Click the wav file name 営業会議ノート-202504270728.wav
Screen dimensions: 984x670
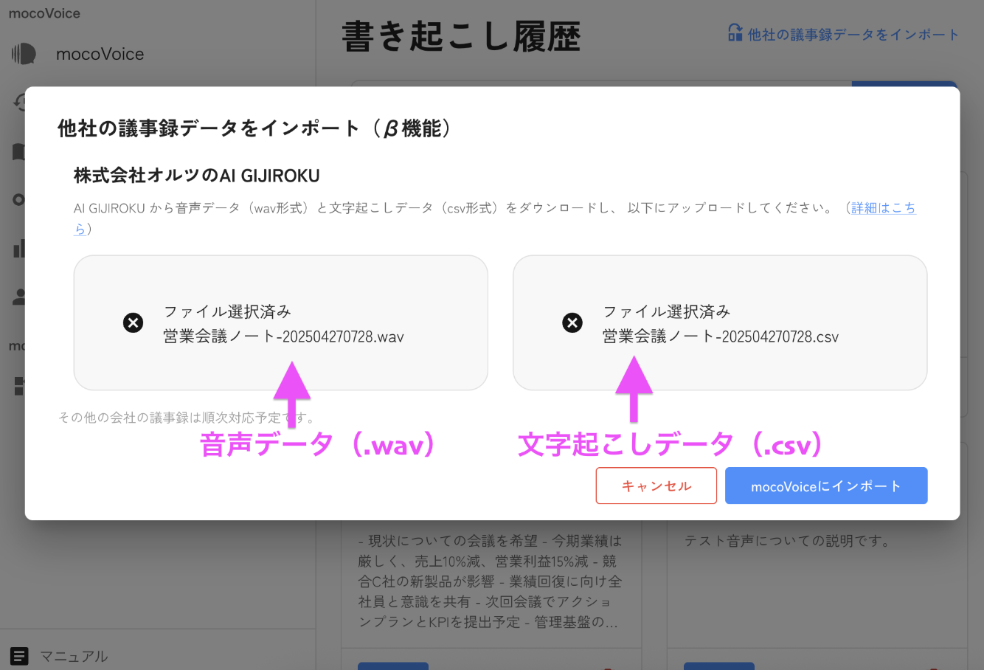(x=284, y=336)
